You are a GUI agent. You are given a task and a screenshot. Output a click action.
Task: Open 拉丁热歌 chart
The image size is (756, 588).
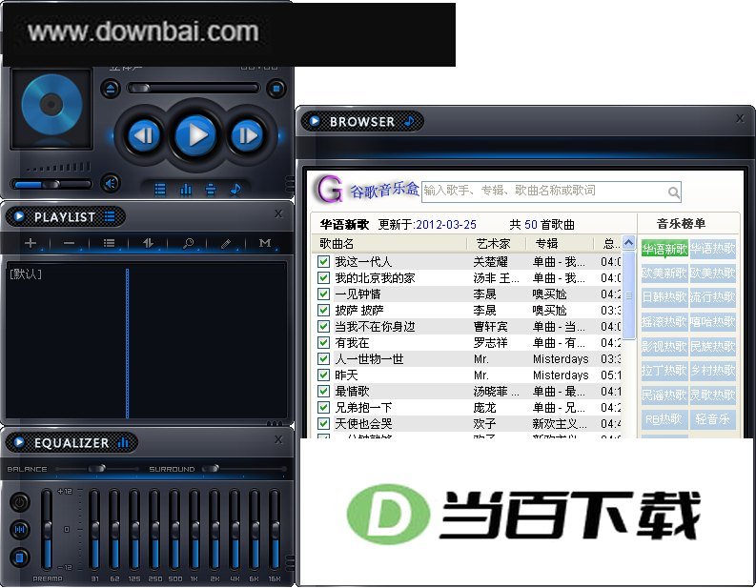[x=664, y=370]
